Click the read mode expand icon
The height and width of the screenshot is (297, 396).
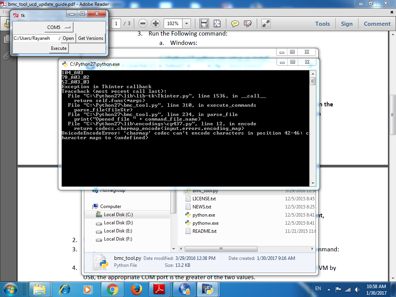[266, 24]
